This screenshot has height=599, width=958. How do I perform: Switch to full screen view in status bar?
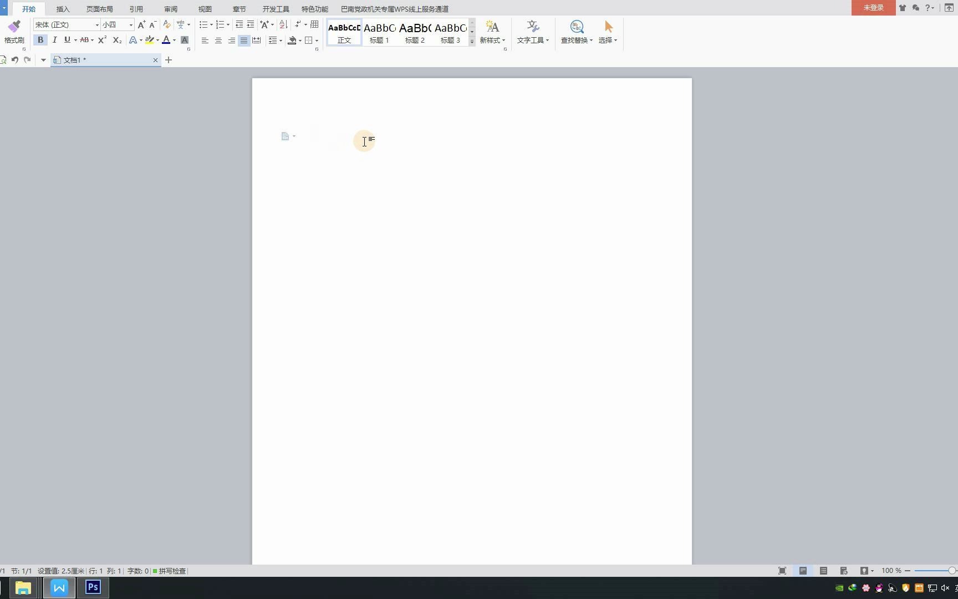[x=782, y=571]
